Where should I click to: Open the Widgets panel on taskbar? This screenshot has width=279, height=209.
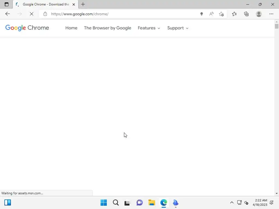tap(8, 202)
